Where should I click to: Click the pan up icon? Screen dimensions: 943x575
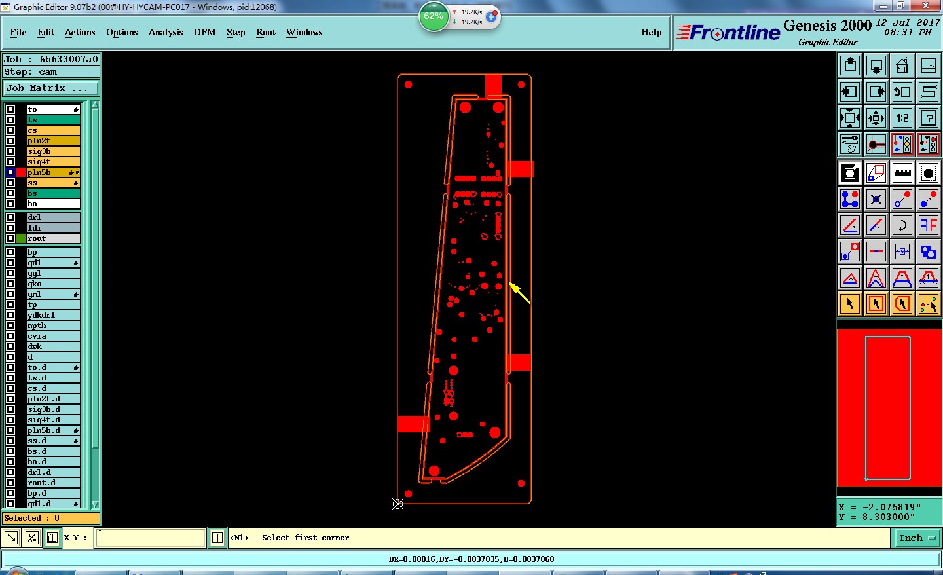pos(850,65)
